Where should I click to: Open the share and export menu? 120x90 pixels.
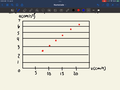coord(22,5)
